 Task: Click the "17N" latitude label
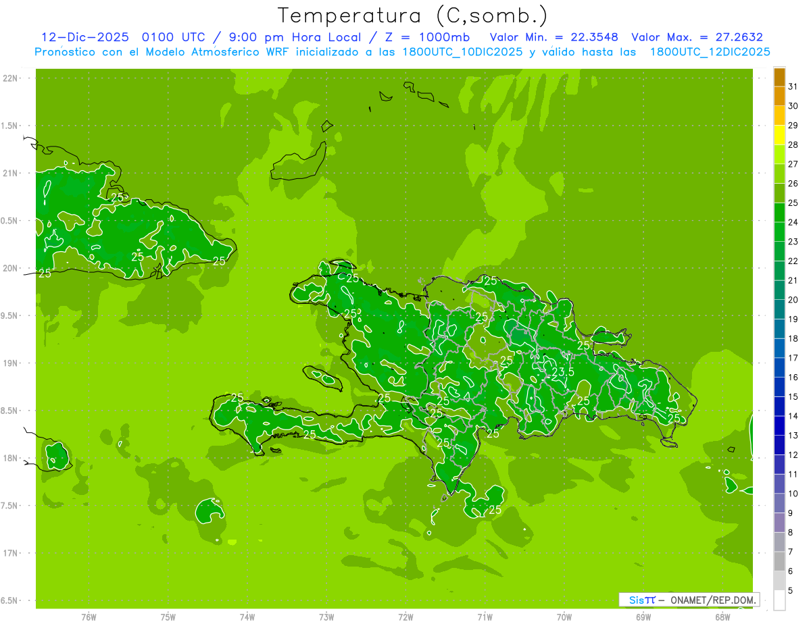[11, 554]
